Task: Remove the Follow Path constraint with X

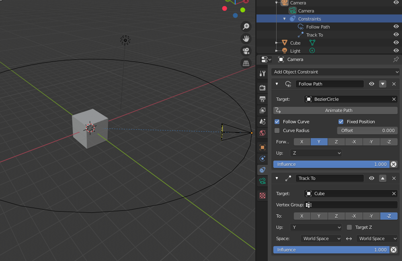Action: coord(394,84)
